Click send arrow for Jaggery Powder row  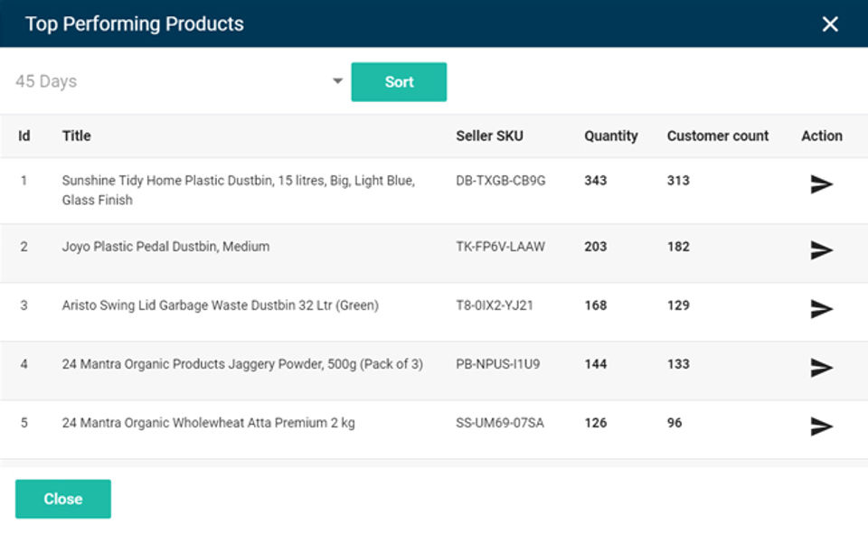[821, 368]
